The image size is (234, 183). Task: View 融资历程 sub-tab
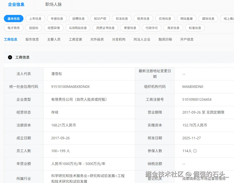pos(165,39)
